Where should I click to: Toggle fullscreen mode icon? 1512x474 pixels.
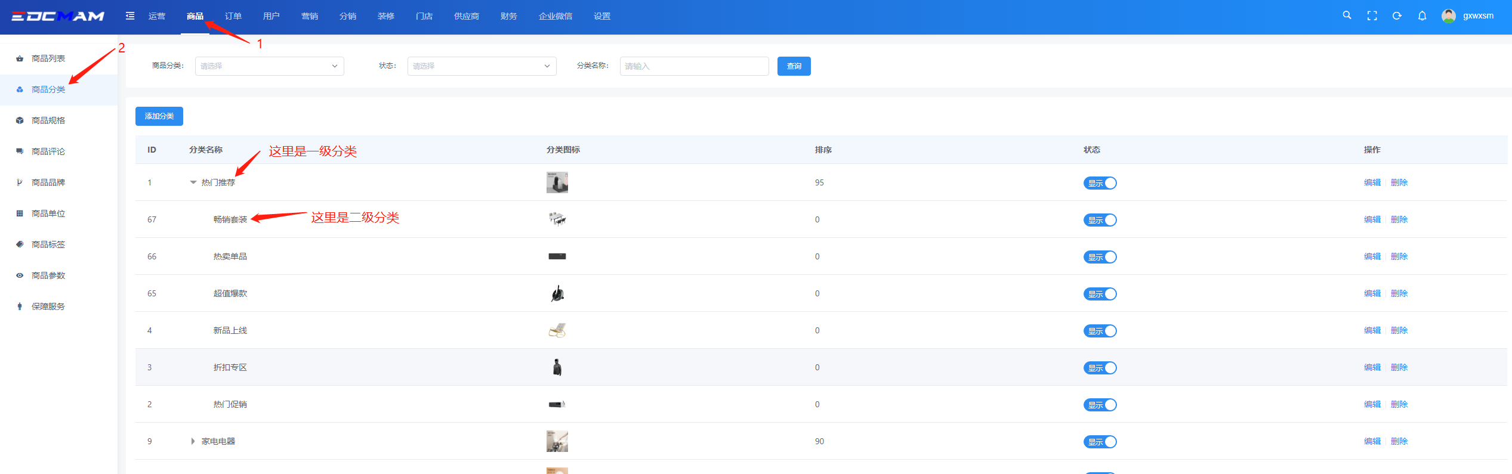[x=1372, y=16]
